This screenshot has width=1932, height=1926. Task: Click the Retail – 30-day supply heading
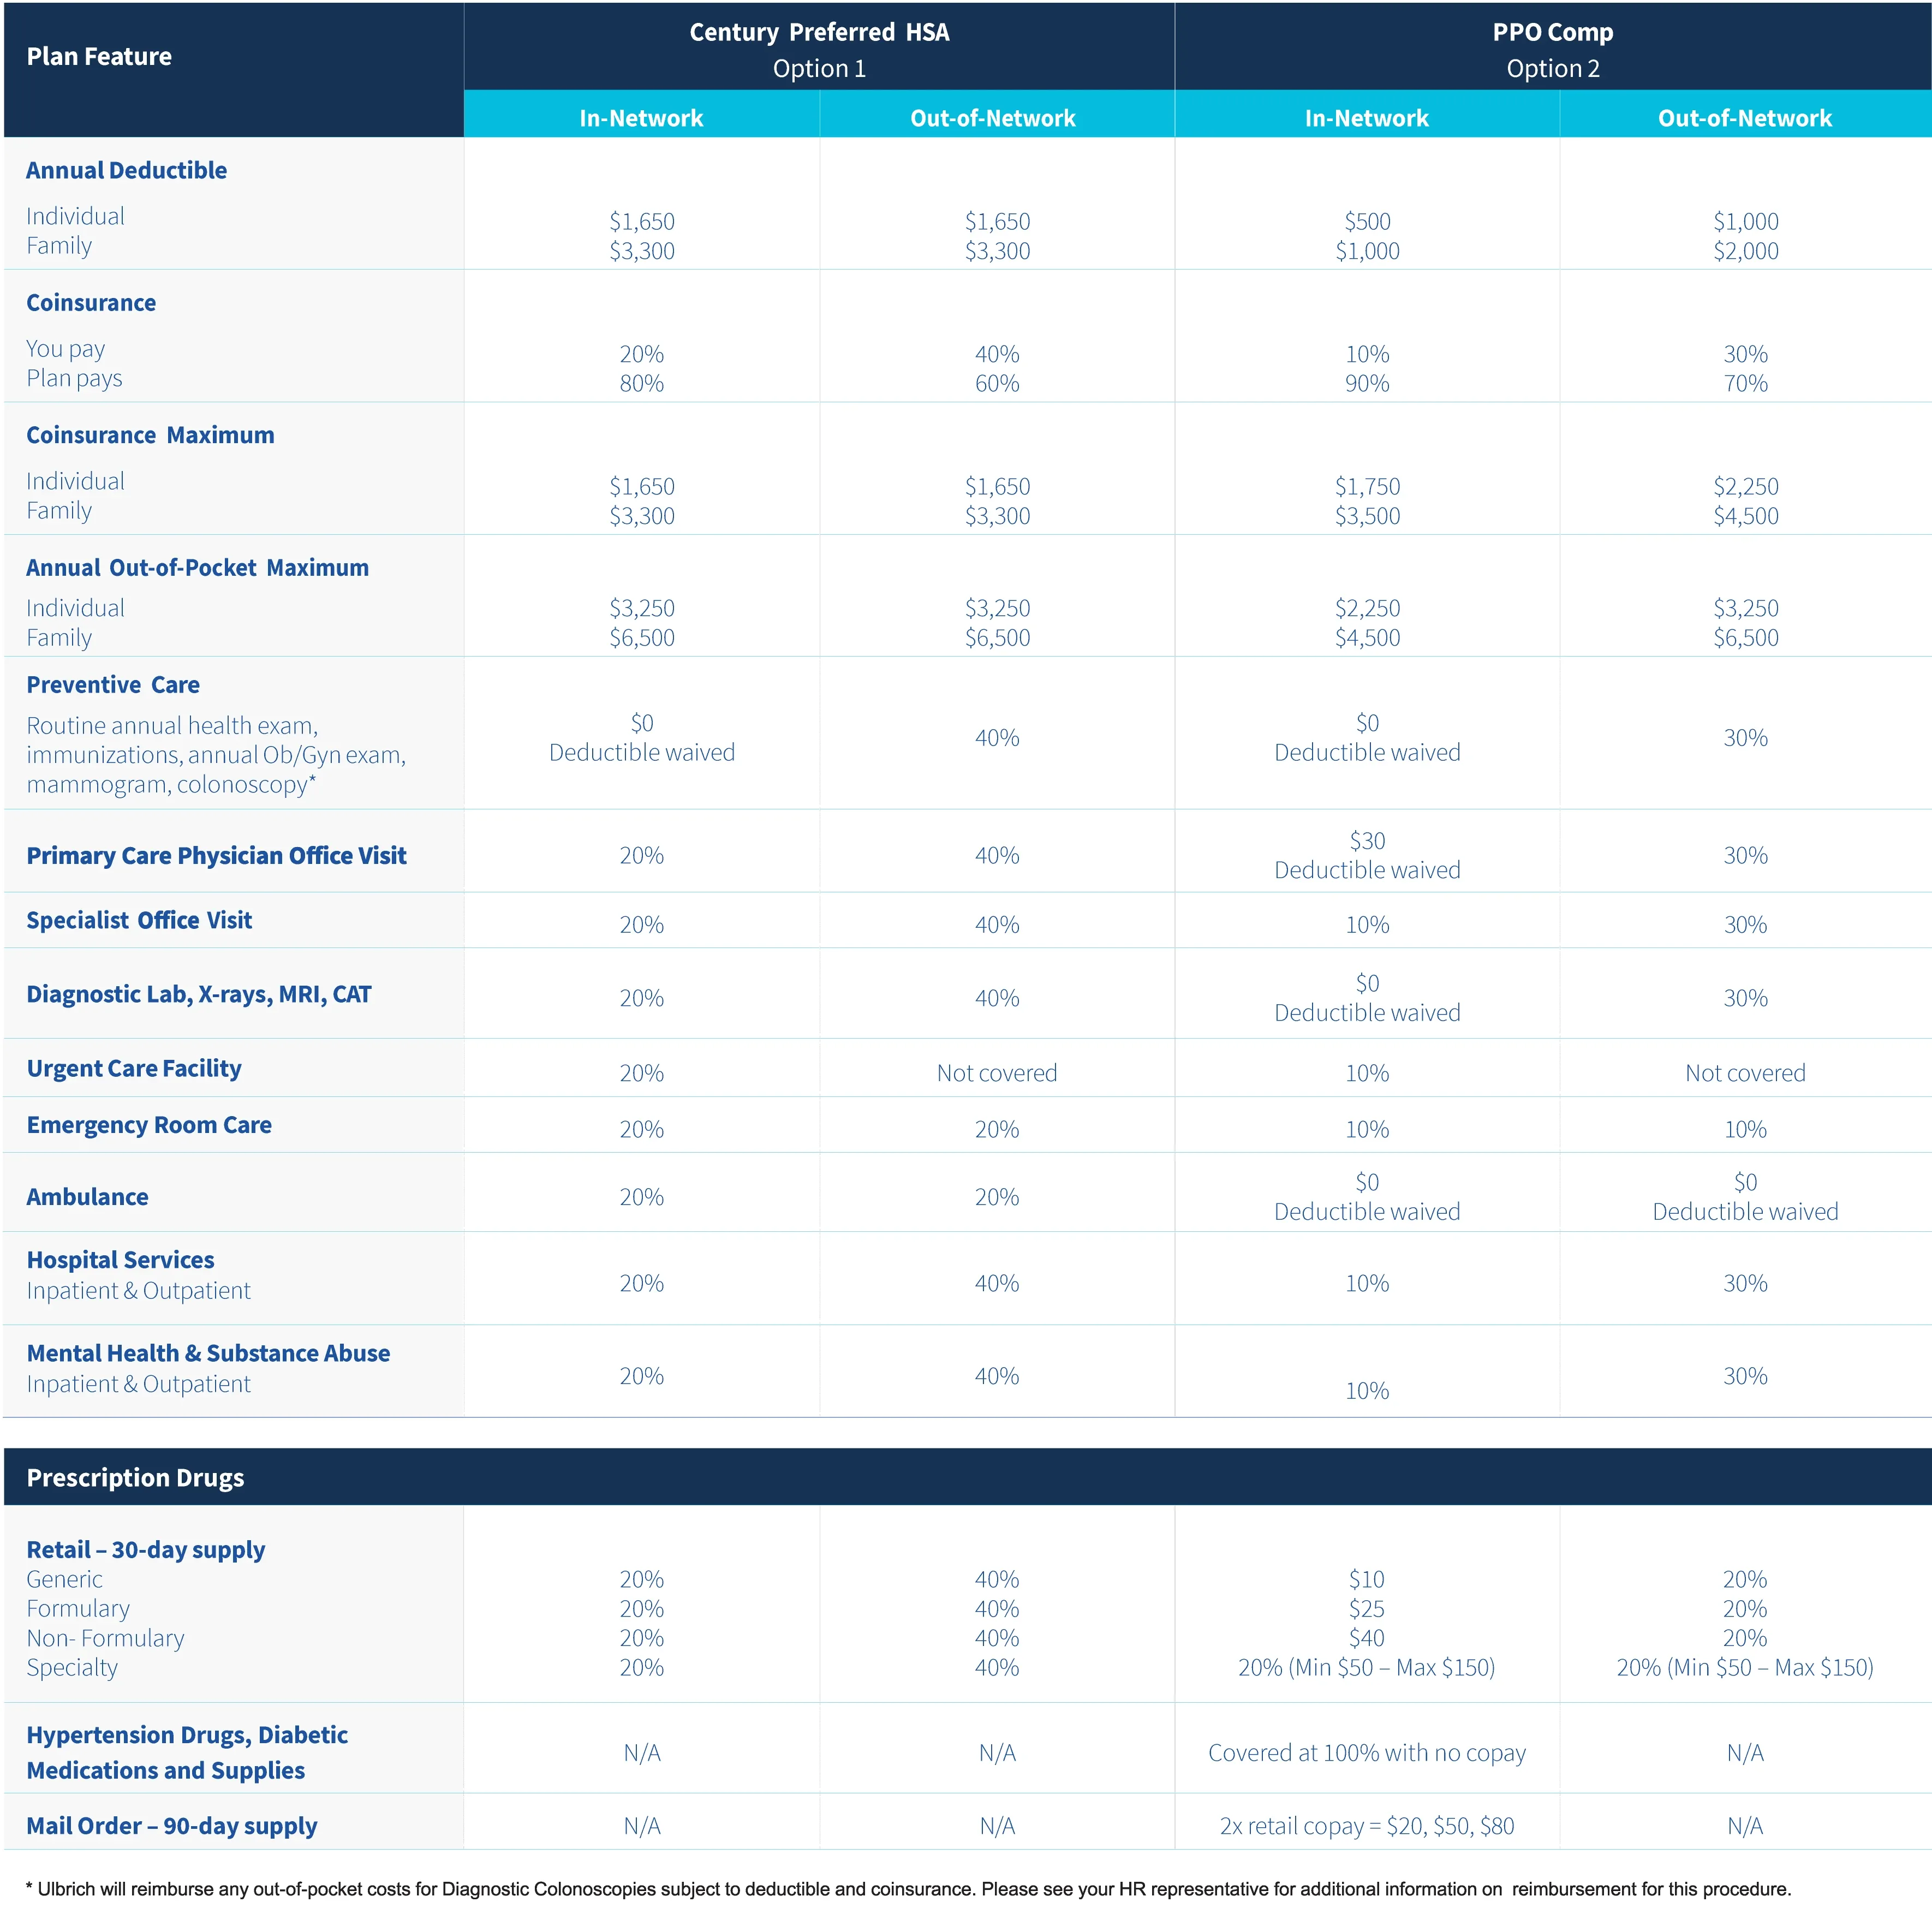pos(146,1549)
